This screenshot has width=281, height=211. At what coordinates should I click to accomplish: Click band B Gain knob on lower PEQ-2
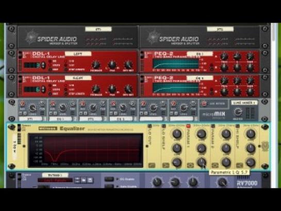pyautogui.click(x=250, y=92)
